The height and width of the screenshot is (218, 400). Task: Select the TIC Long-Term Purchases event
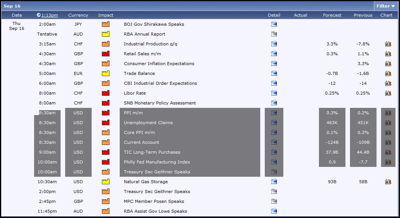[152, 152]
